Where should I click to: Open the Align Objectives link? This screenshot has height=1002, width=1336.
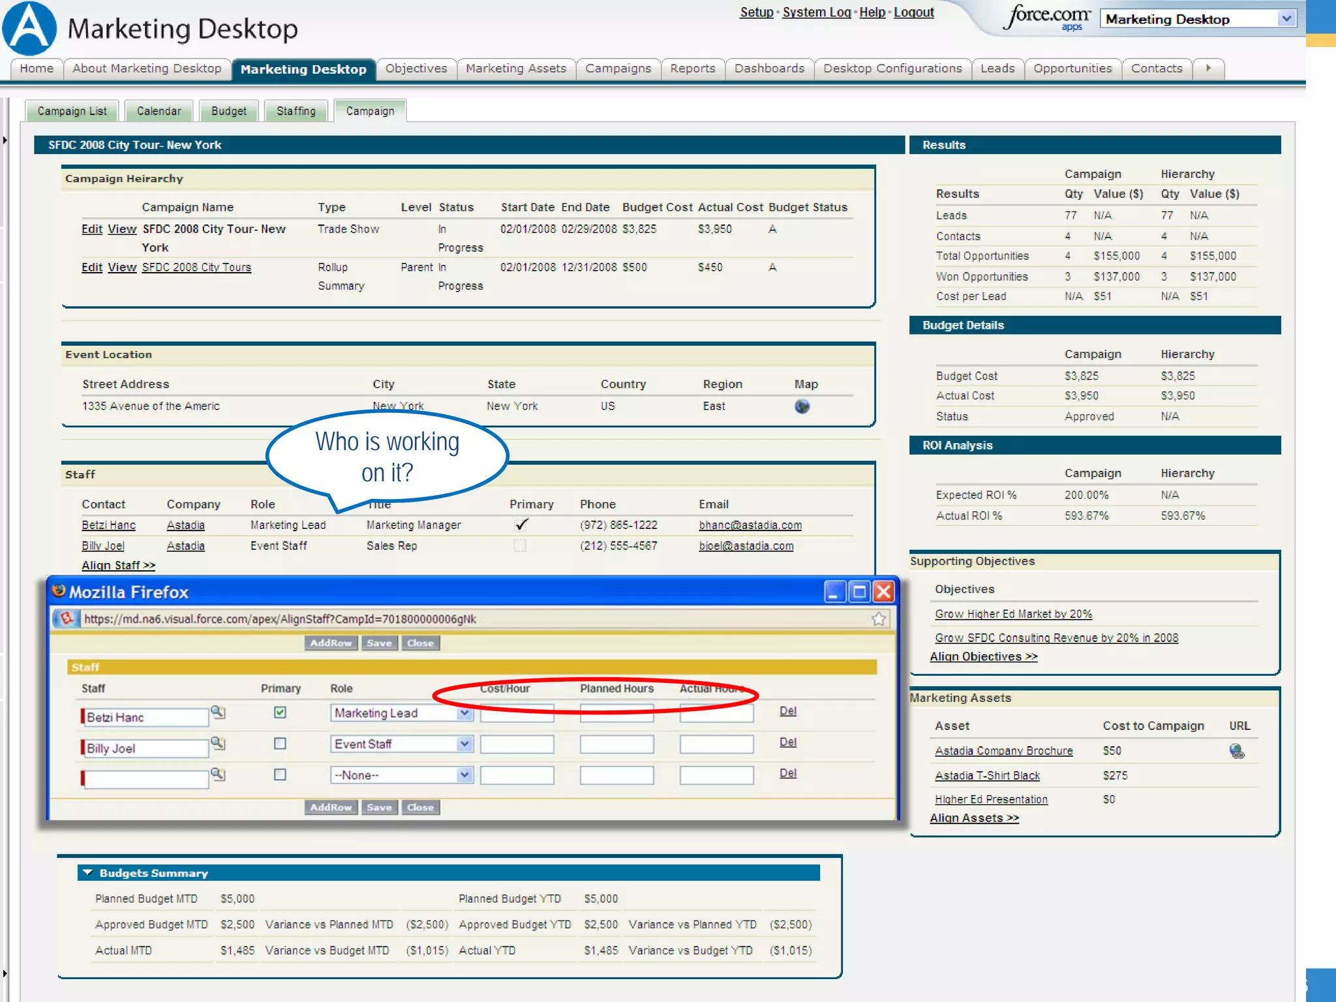pyautogui.click(x=983, y=657)
